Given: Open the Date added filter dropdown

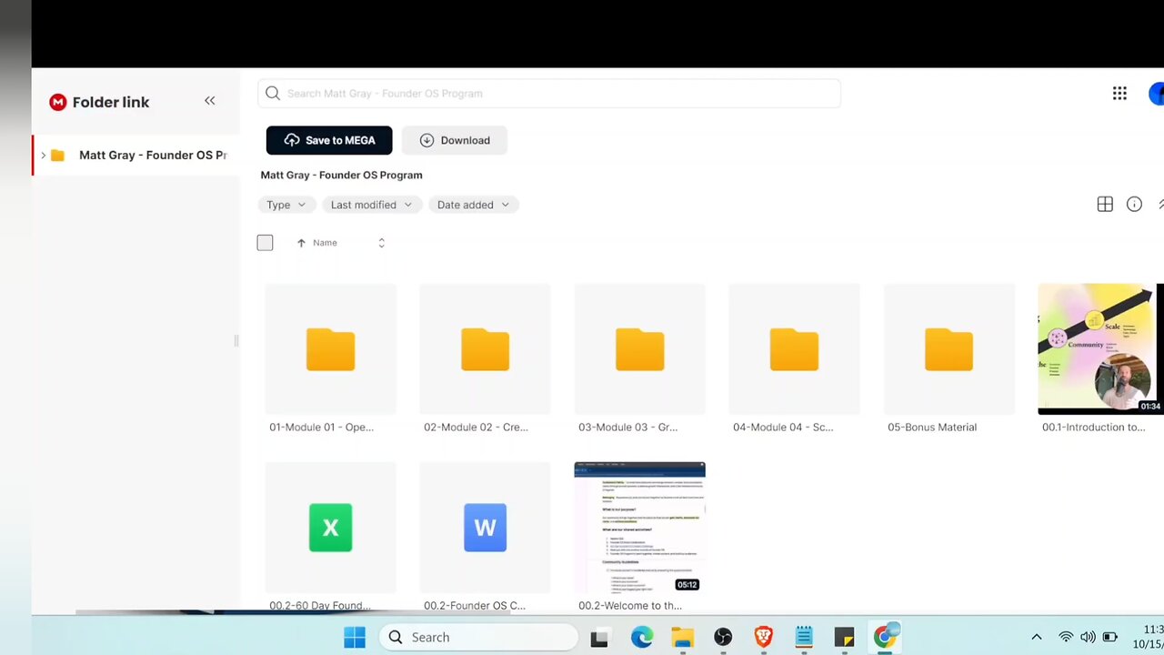Looking at the screenshot, I should coord(474,205).
